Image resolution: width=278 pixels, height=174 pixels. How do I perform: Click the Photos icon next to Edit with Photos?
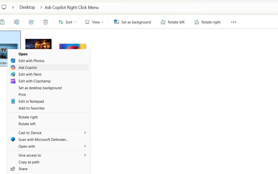point(13,61)
